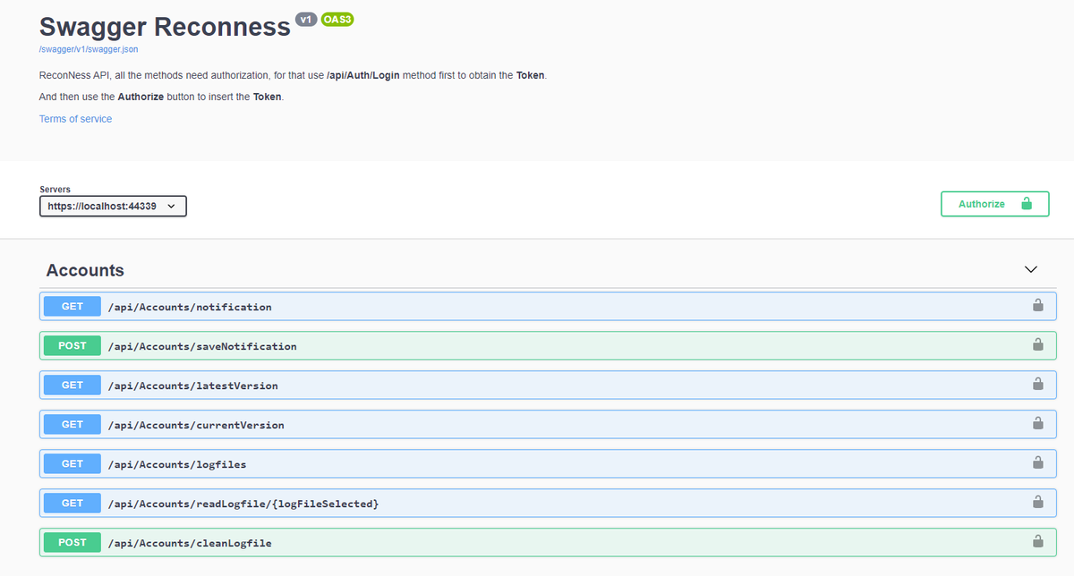Click the GET badge on the notification row
The height and width of the screenshot is (576, 1074).
72,307
